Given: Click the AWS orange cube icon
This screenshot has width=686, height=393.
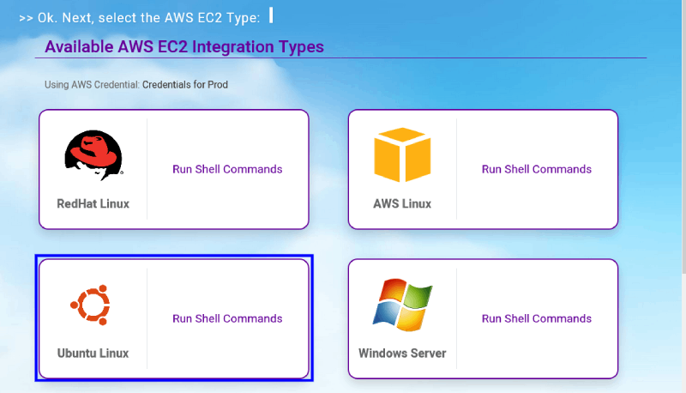Looking at the screenshot, I should coord(402,154).
